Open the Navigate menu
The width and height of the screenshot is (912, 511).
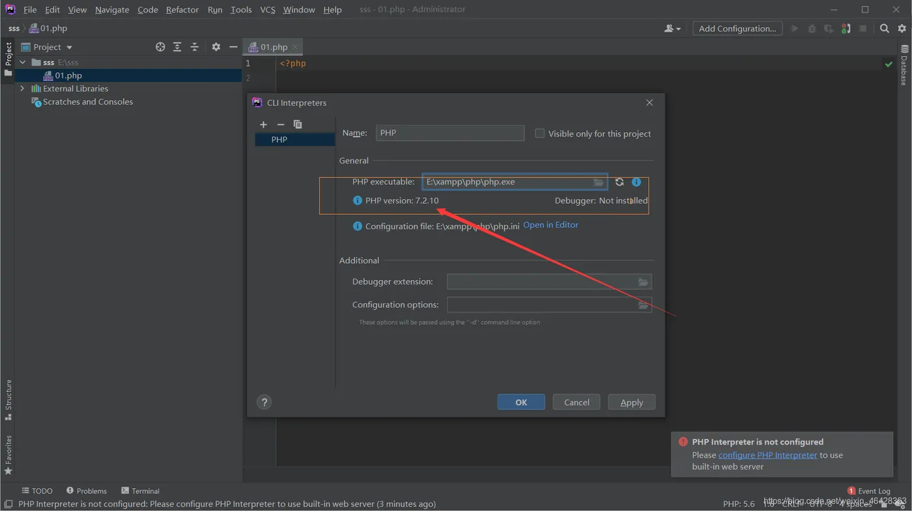coord(112,10)
